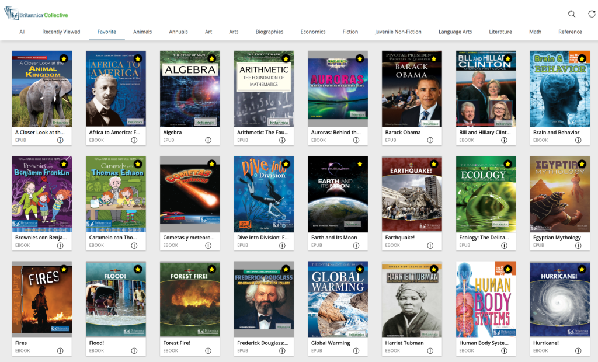Toggle favorite star on Algebra
This screenshot has width=598, height=362.
[211, 59]
